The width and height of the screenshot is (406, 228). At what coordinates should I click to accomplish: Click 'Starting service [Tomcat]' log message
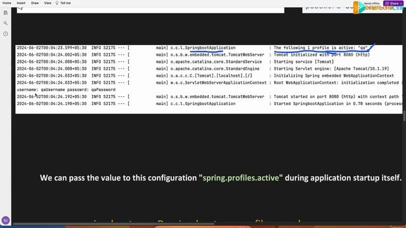[304, 62]
